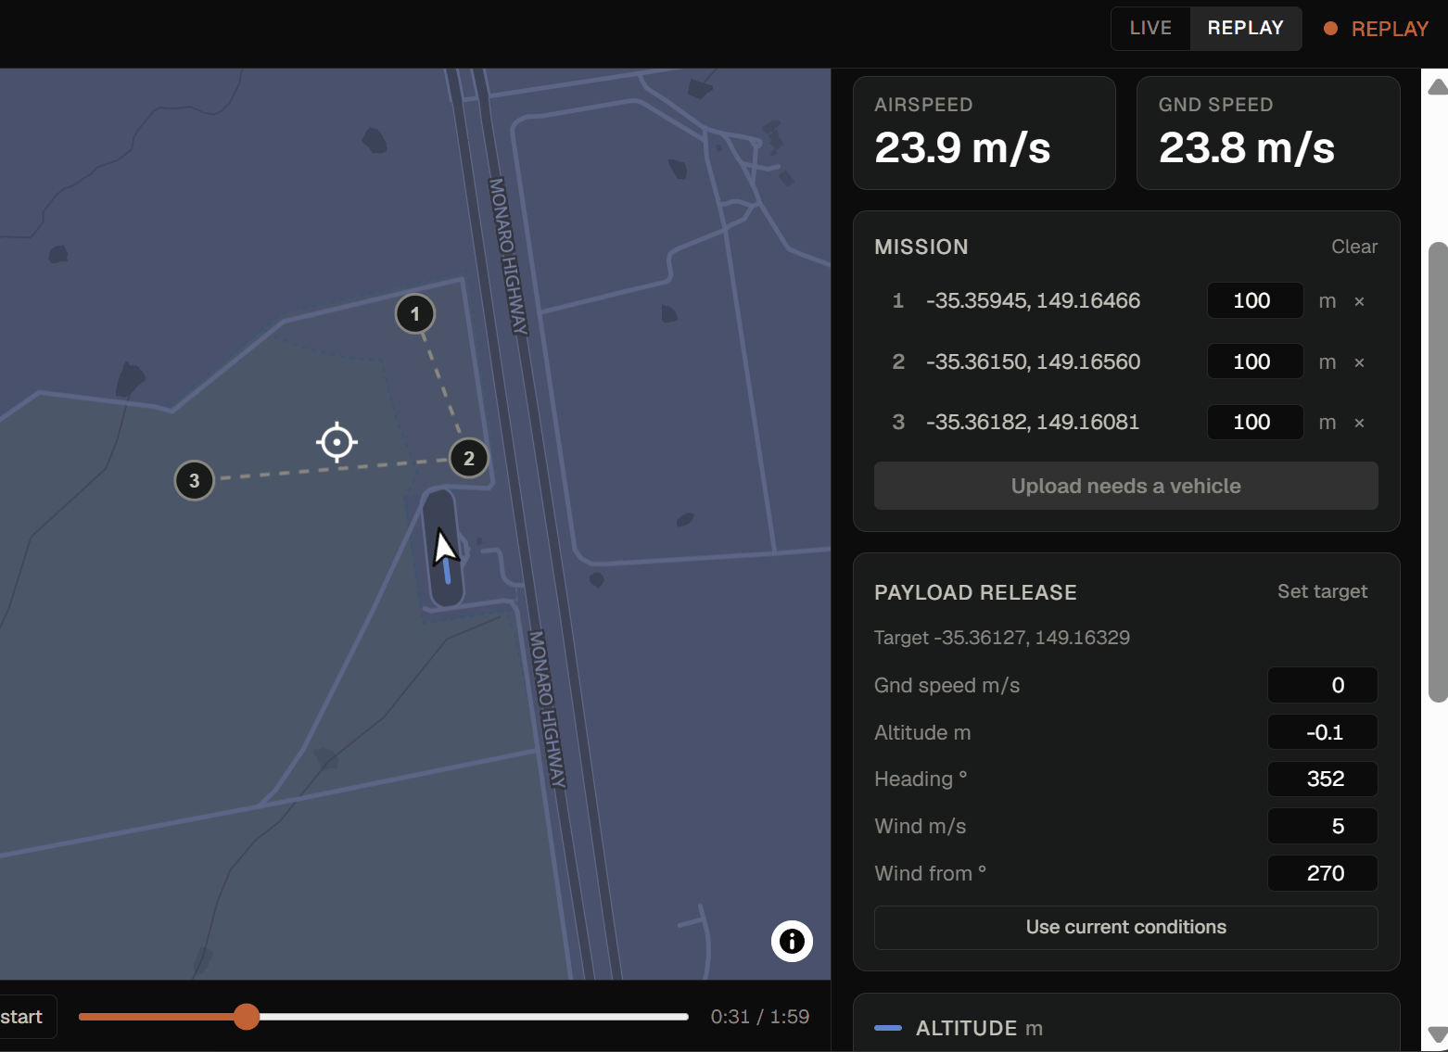Screen dimensions: 1448x1052
Task: Select waypoint 3 marker on map
Action: click(x=195, y=481)
